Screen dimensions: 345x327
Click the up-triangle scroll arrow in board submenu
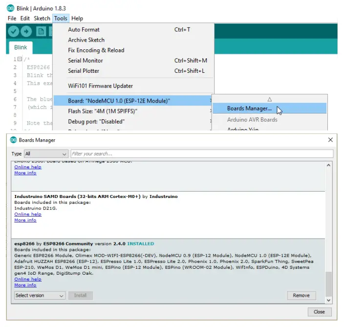click(x=270, y=99)
